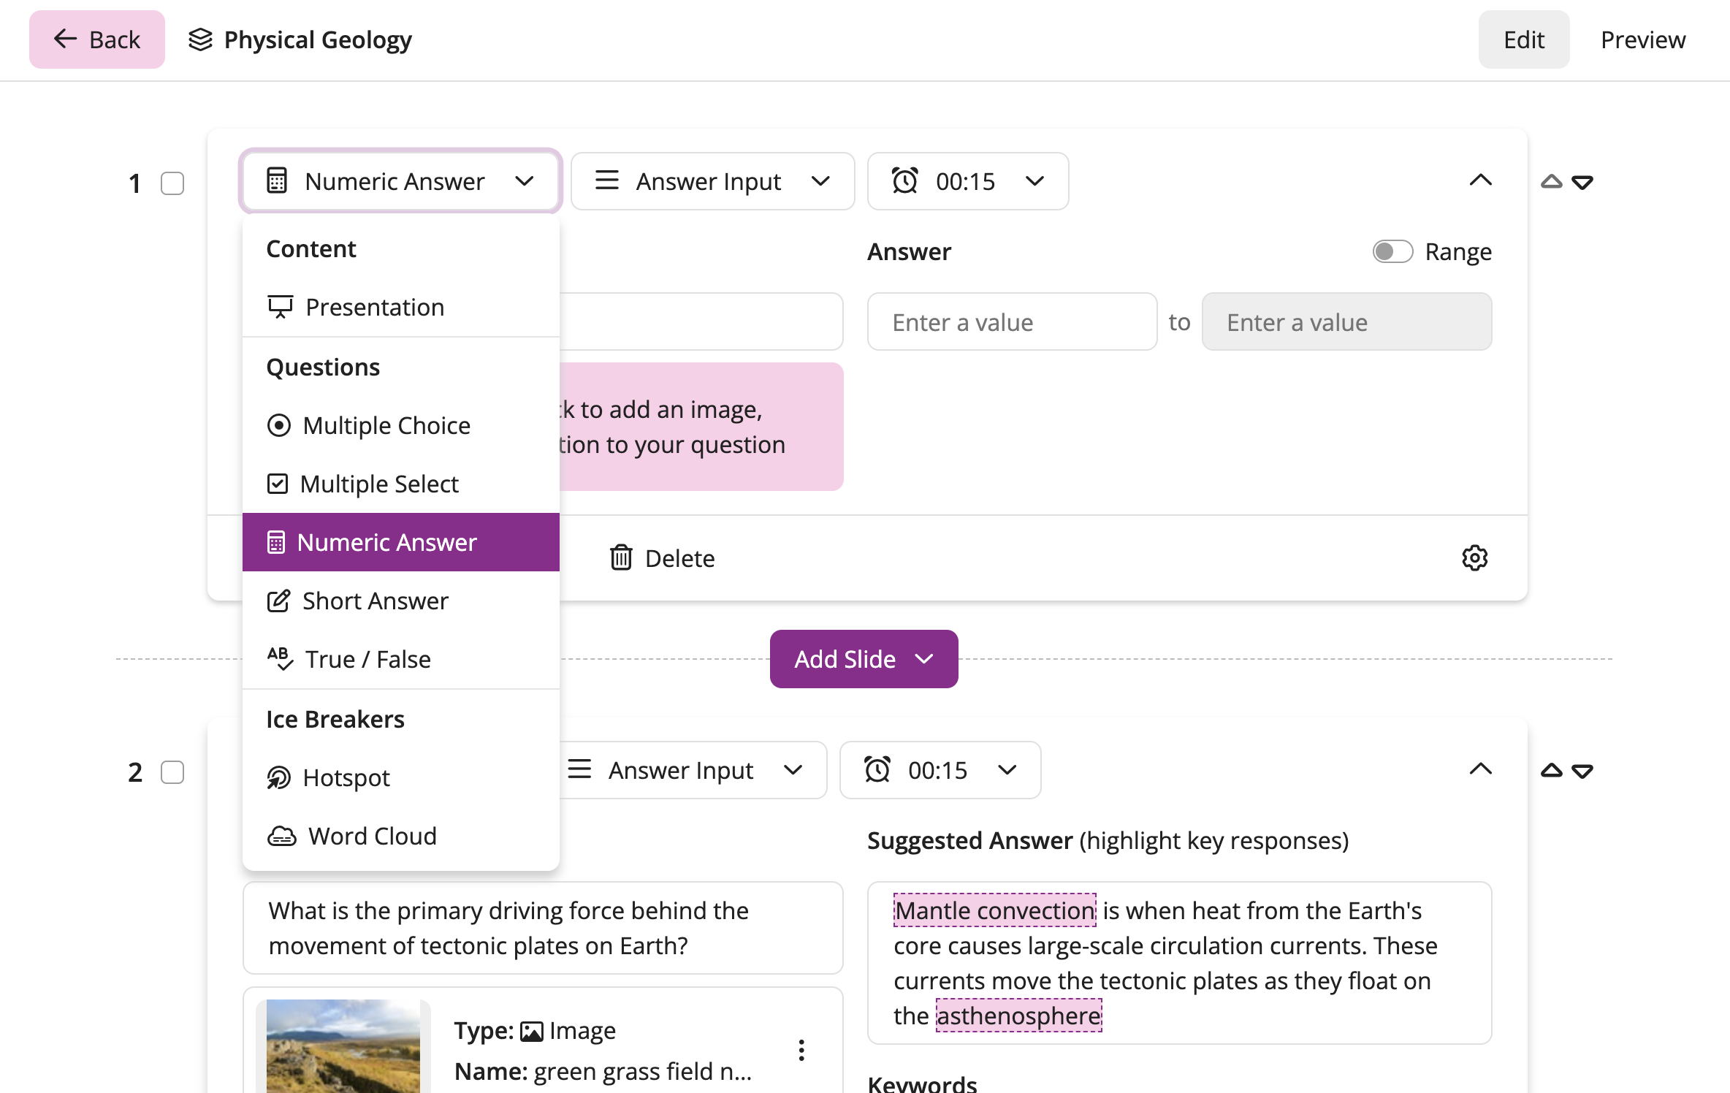
Task: Expand the Numeric Answer question type dropdown
Action: tap(398, 180)
